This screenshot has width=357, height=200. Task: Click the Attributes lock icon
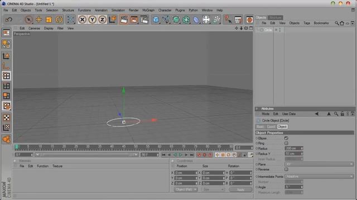tap(342, 114)
